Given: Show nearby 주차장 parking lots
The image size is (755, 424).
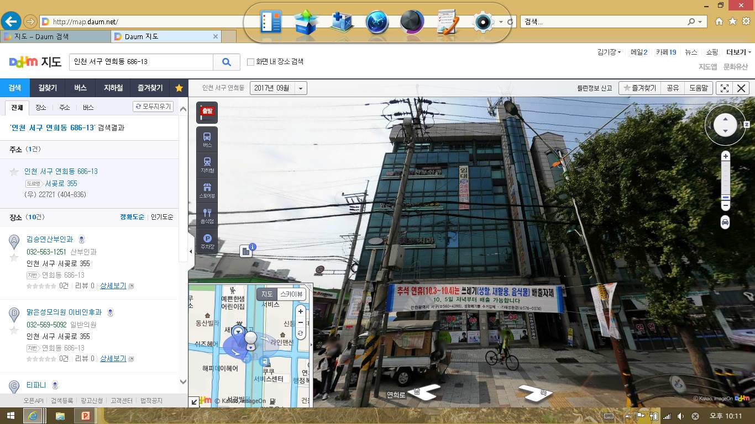Looking at the screenshot, I should 207,241.
